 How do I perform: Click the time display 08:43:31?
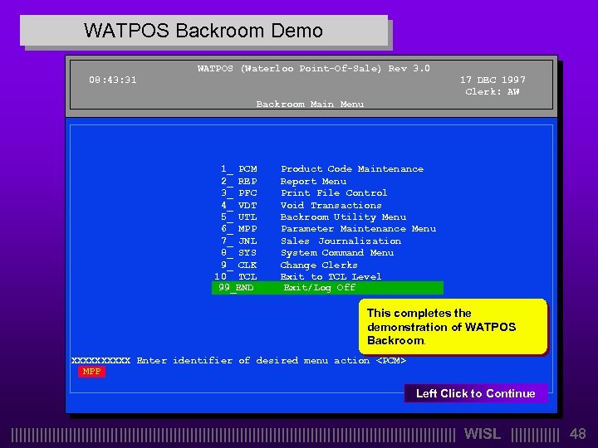(113, 80)
